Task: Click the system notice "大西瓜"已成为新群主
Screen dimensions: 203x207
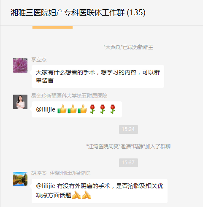Action: point(128,47)
